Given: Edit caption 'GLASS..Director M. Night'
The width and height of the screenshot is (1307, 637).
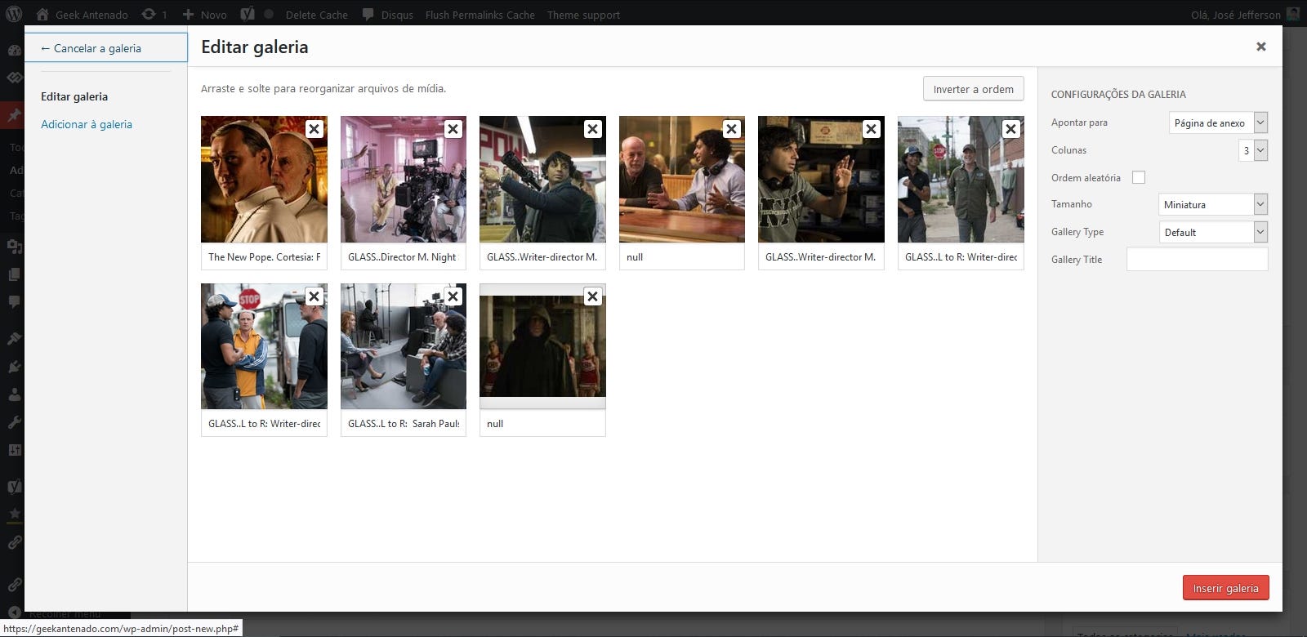Looking at the screenshot, I should [x=404, y=256].
